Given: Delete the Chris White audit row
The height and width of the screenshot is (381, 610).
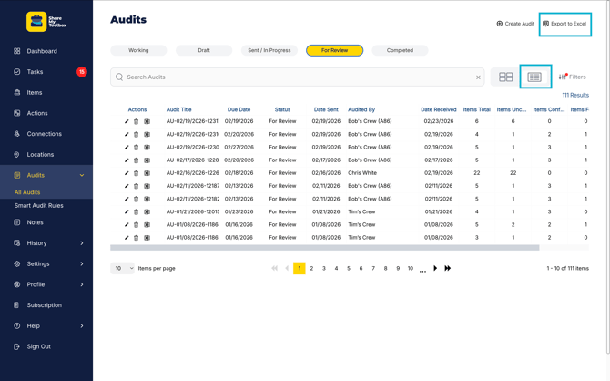Looking at the screenshot, I should (x=137, y=173).
